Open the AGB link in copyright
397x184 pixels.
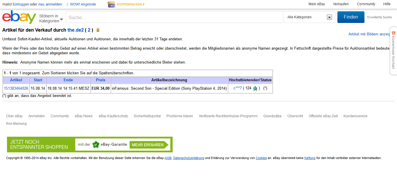[168, 158]
